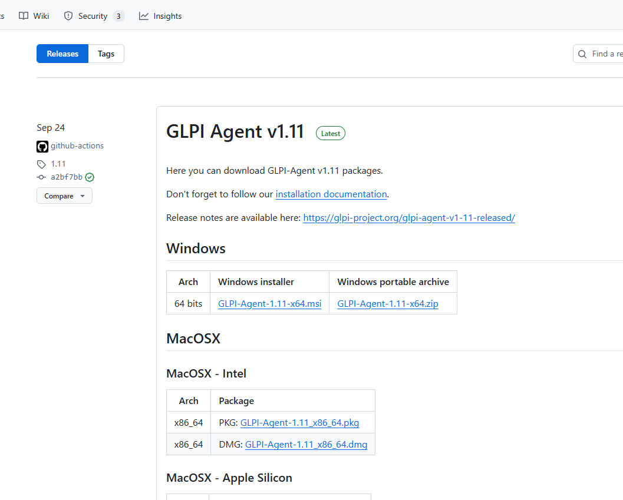
Task: Click the Insights graph icon
Action: pyautogui.click(x=143, y=16)
